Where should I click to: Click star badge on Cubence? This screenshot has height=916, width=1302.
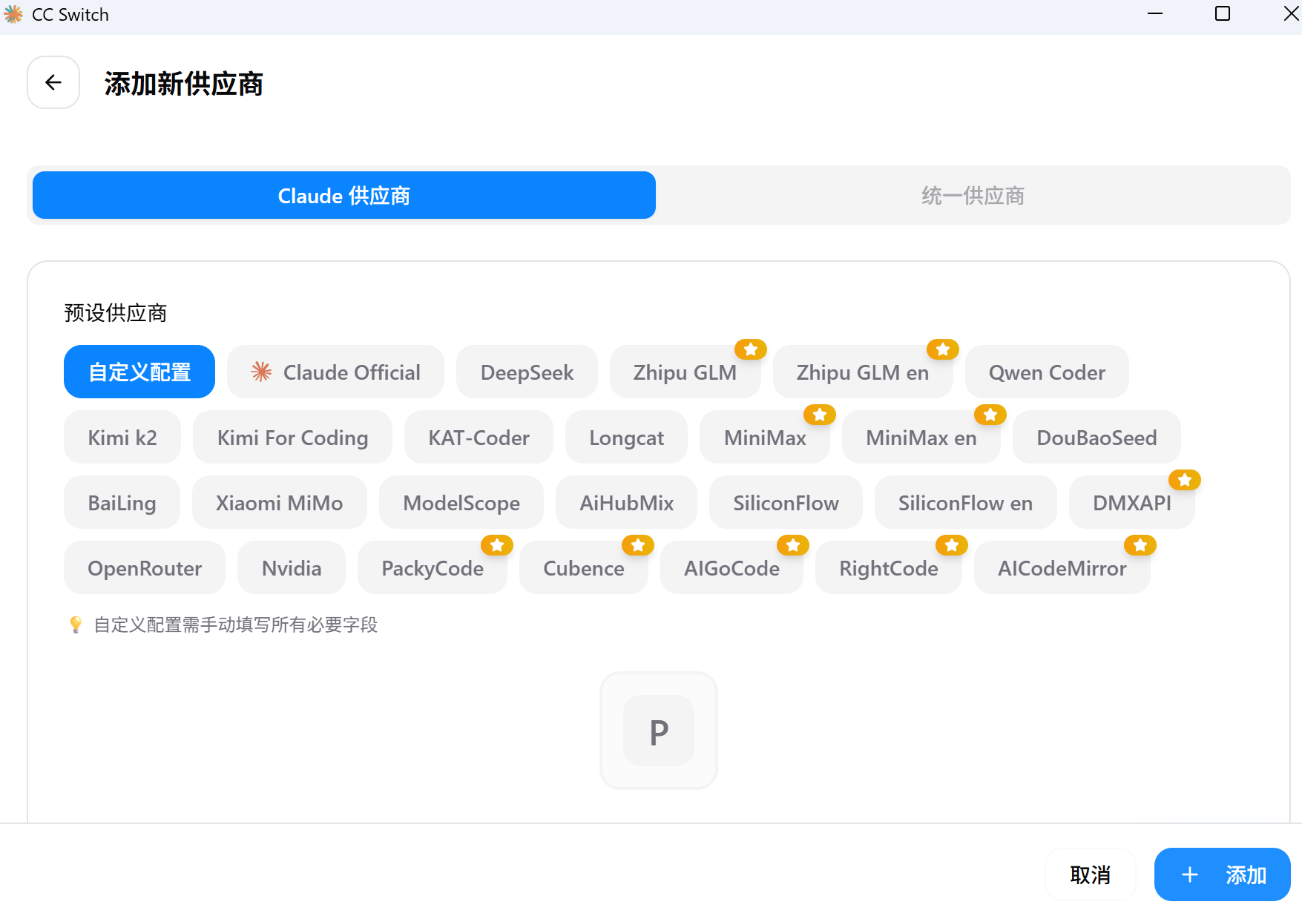[x=638, y=545]
